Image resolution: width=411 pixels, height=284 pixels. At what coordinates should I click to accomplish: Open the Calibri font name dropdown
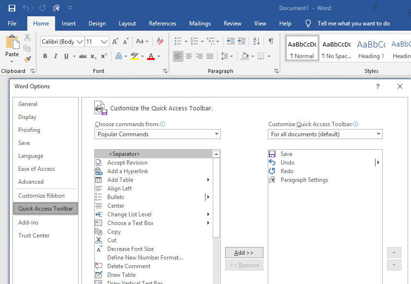pos(80,42)
